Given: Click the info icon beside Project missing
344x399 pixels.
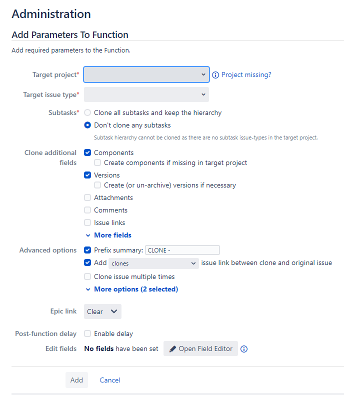Looking at the screenshot, I should pos(215,75).
